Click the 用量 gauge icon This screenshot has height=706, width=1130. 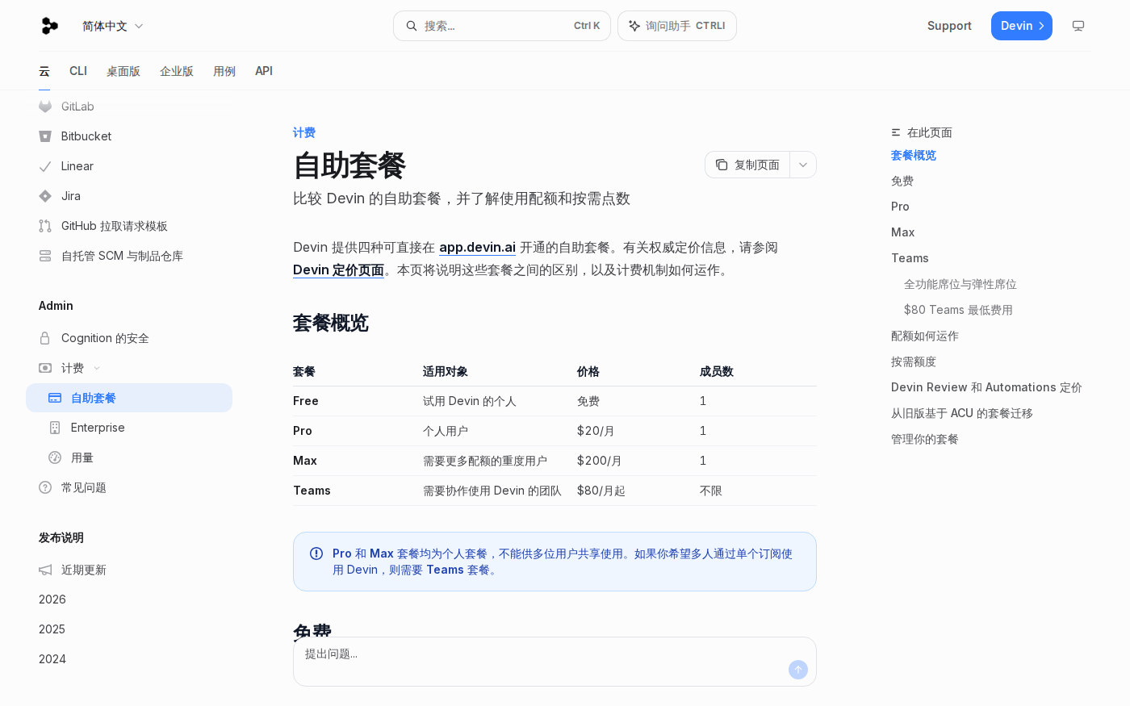coord(55,457)
